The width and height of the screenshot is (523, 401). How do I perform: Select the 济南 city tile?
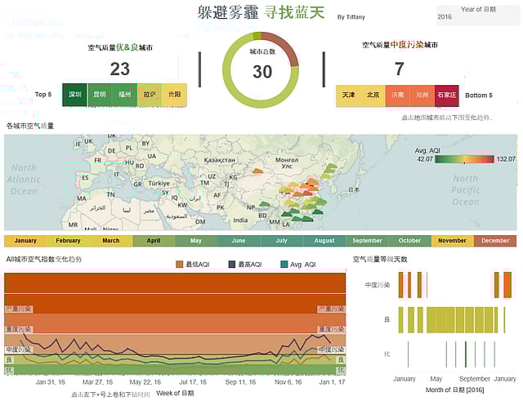pos(397,95)
